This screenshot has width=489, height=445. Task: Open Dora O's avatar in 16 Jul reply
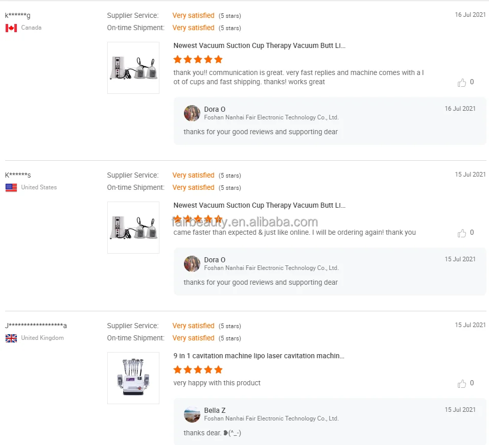(x=192, y=113)
